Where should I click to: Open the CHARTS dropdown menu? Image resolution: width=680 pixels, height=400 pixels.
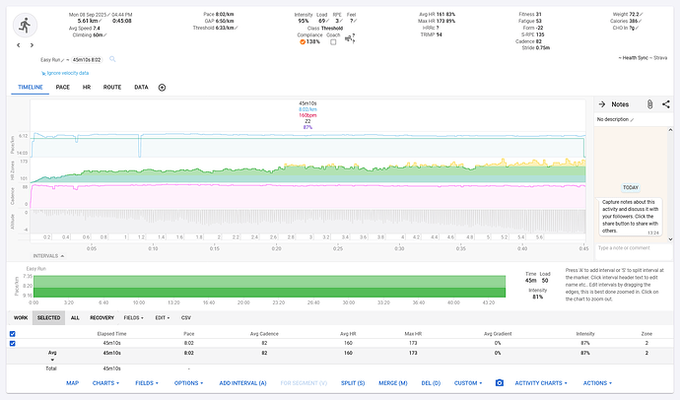(x=105, y=383)
